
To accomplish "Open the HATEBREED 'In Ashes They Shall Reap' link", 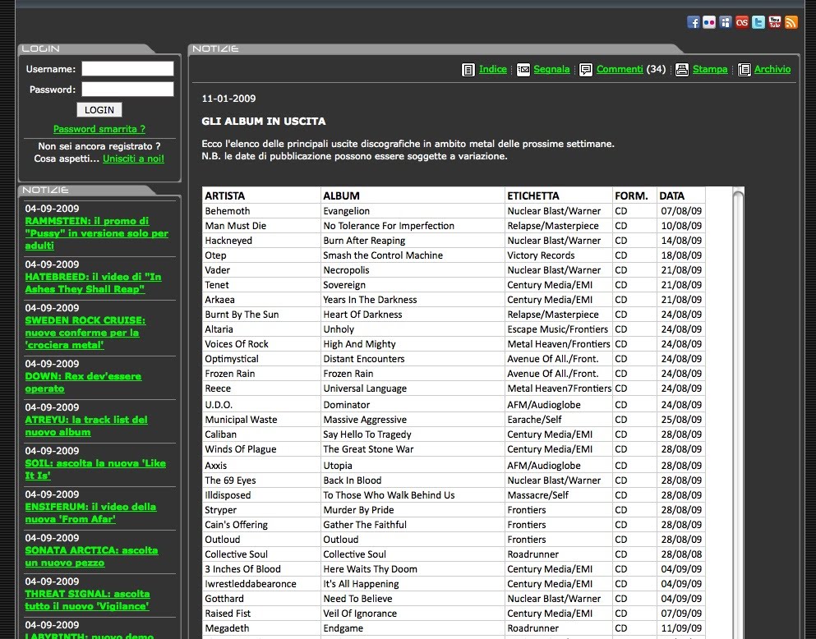I will click(x=93, y=283).
